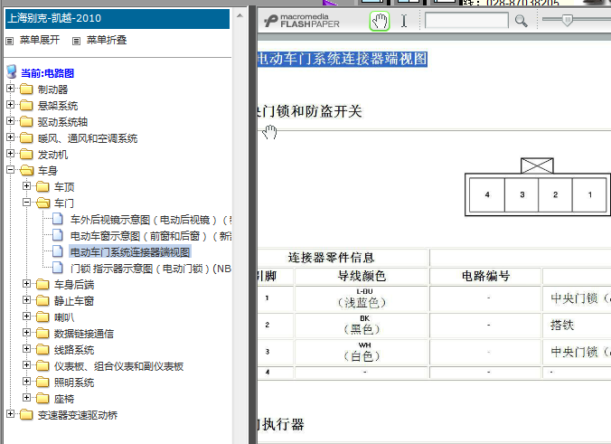Collapse the 车身 tree node
611x444 pixels.
click(x=11, y=170)
